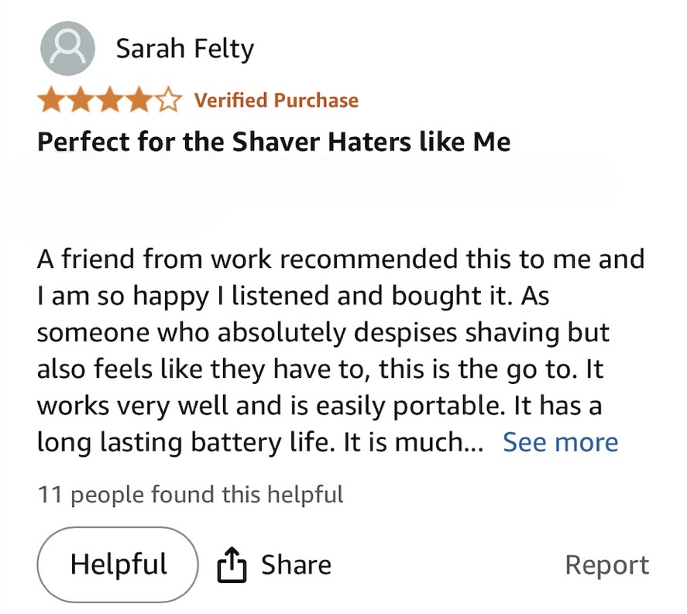Open the "Perfect for the Shaver Haters" title

pos(273,142)
